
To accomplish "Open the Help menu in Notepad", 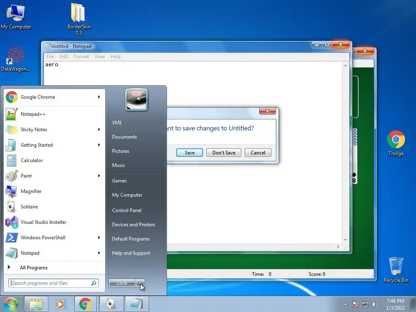I will coord(115,56).
